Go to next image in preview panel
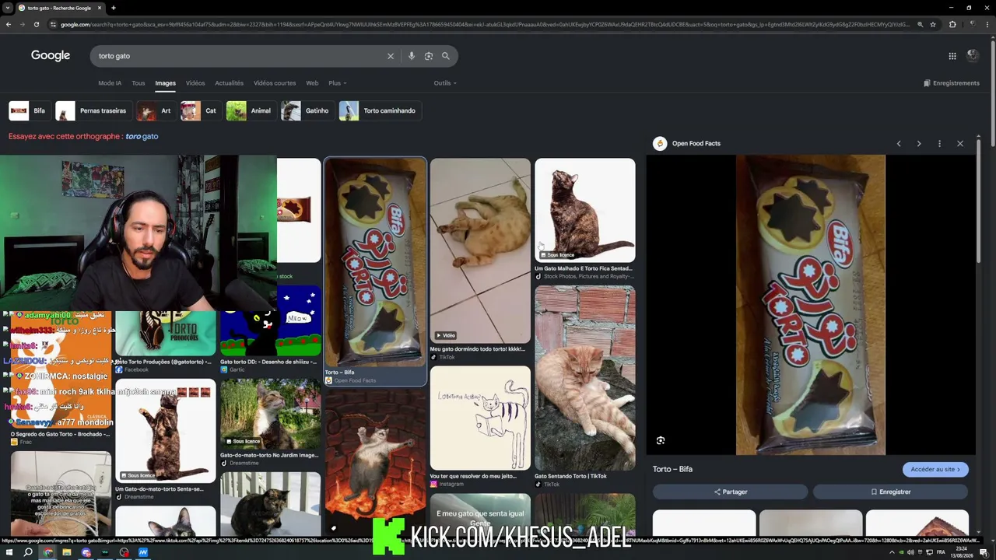This screenshot has height=560, width=996. click(919, 144)
